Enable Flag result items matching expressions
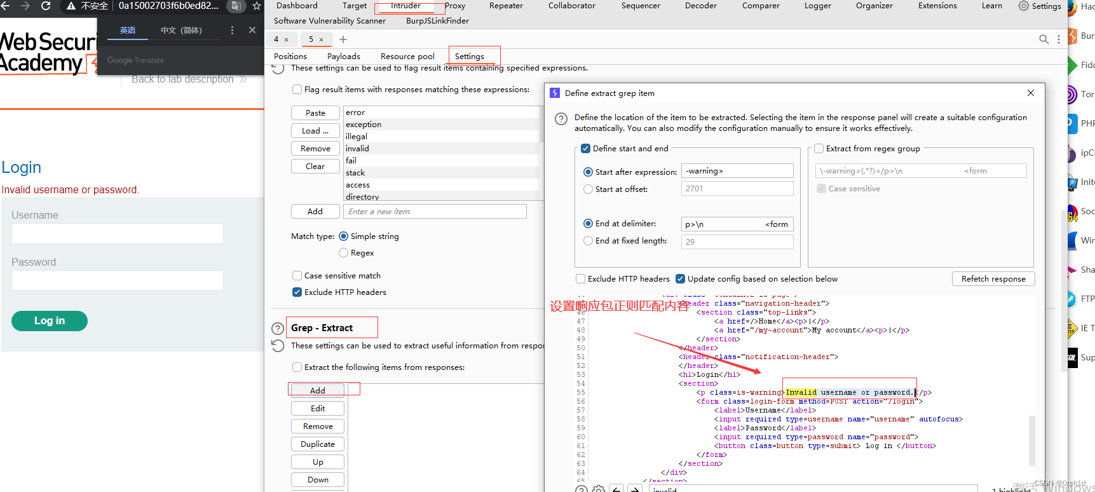This screenshot has height=492, width=1095. (297, 90)
